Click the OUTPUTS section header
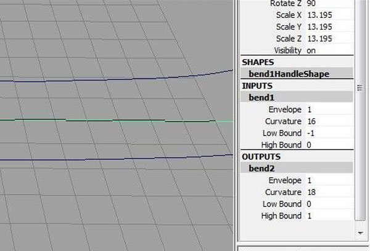370x251 pixels. tap(261, 157)
